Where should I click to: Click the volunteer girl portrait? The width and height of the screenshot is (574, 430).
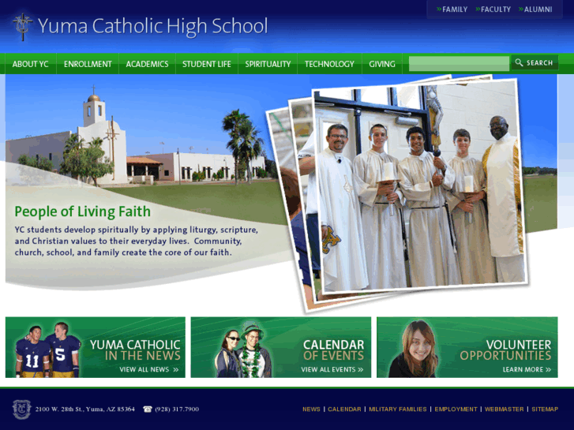[414, 349]
